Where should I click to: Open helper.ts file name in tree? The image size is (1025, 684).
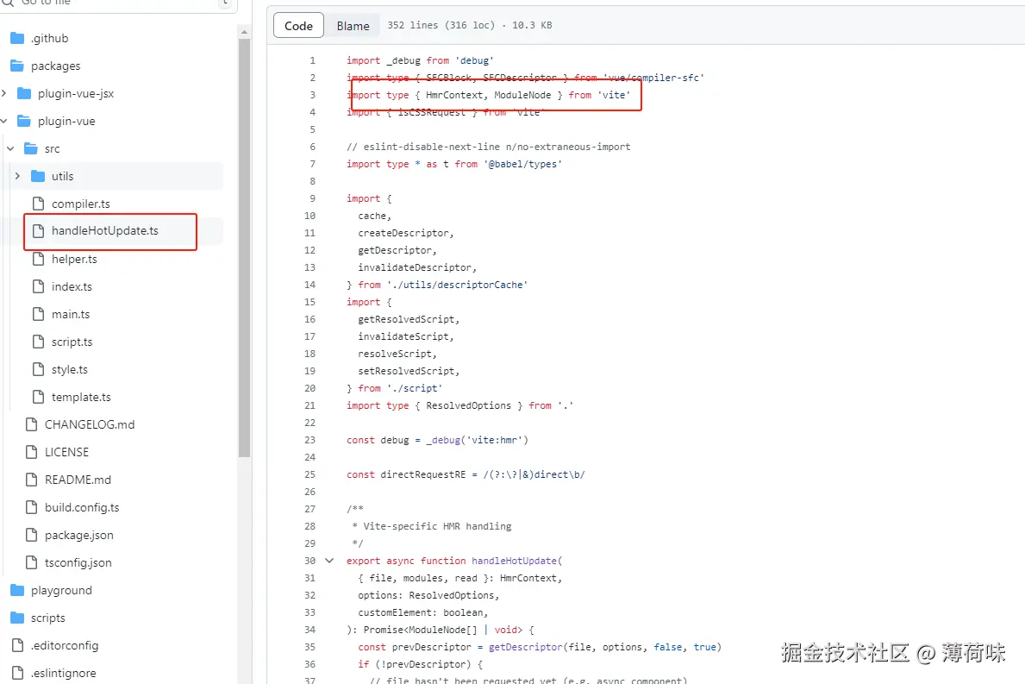[x=74, y=259]
